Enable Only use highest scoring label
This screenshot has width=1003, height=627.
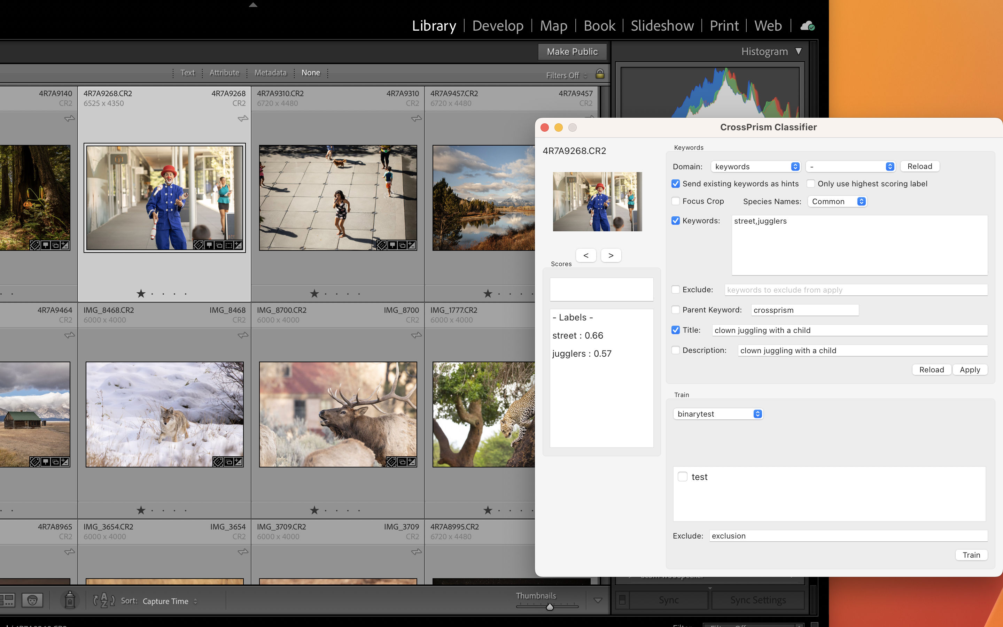coord(811,184)
